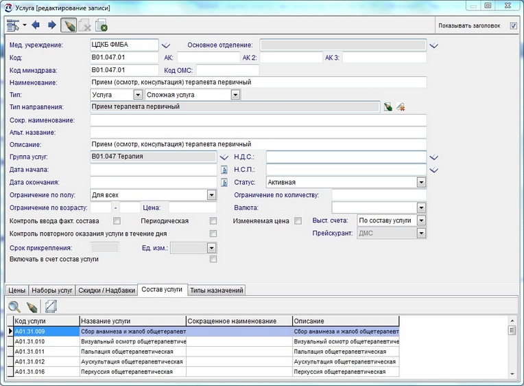Open Ограничение по полу dropdown
Viewport: 524px width, 386px height.
(x=211, y=195)
